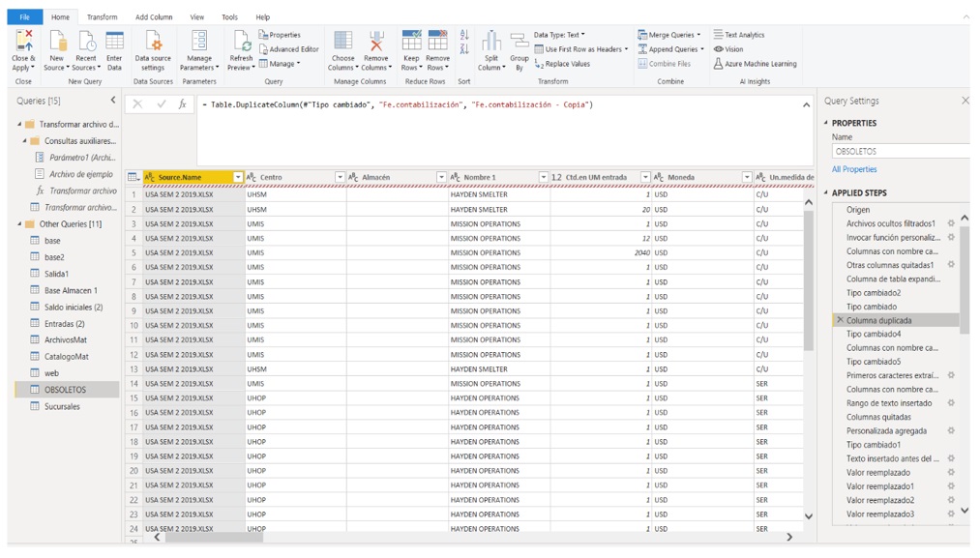Sort the column in ascending order
Screen dimensions: 980x558
(464, 35)
